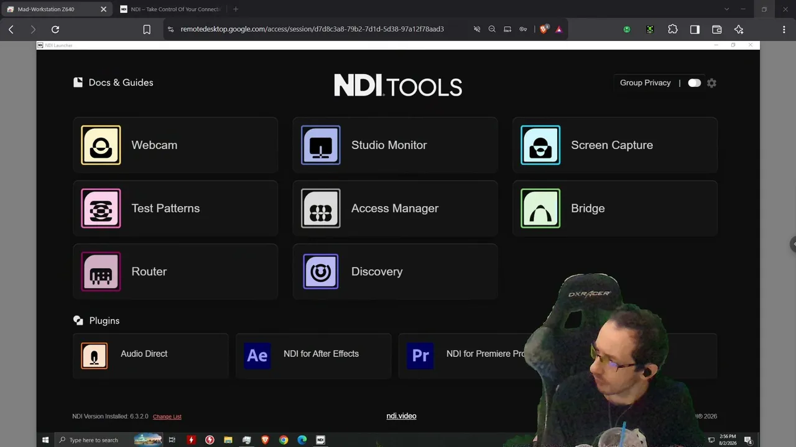Viewport: 796px width, 447px height.
Task: Toggle the browser sidebar panel
Action: click(x=695, y=29)
